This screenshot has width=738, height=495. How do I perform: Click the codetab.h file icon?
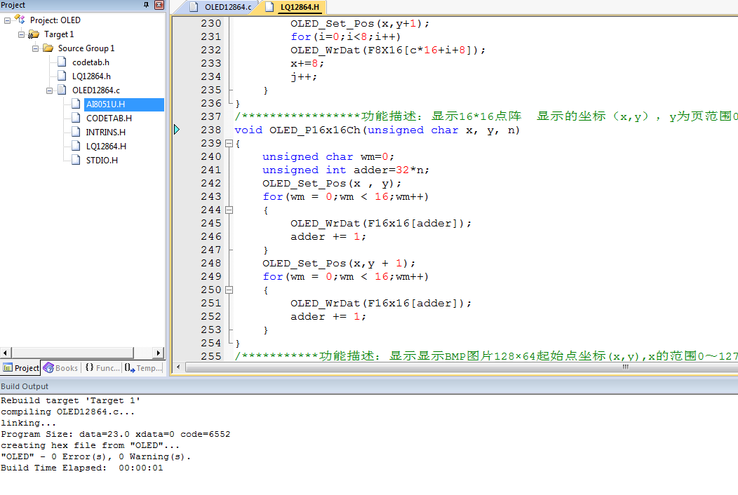click(x=62, y=62)
